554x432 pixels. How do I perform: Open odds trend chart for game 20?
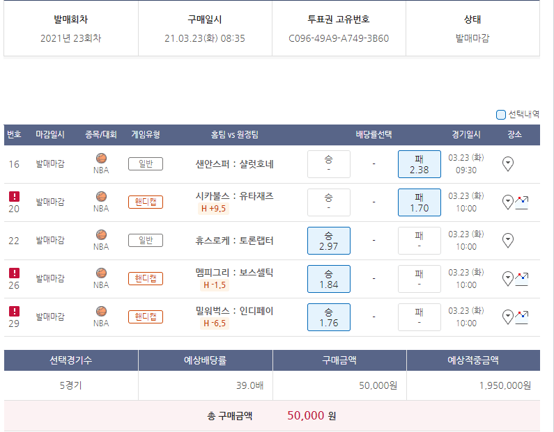(522, 202)
